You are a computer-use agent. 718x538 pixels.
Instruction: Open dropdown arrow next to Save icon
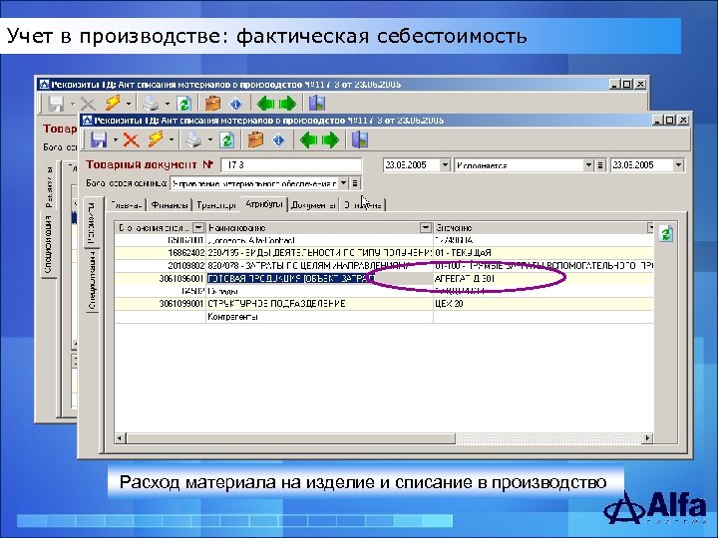click(116, 139)
